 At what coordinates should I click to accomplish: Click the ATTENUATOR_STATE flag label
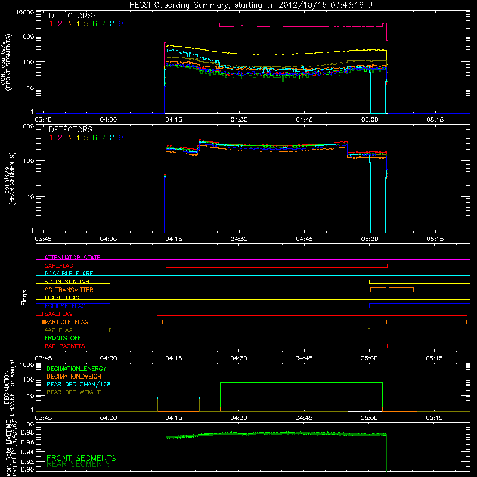(x=72, y=258)
